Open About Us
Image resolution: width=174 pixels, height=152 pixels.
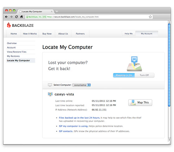(x=63, y=34)
